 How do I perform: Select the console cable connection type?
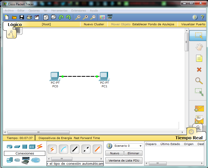click(x=63, y=149)
